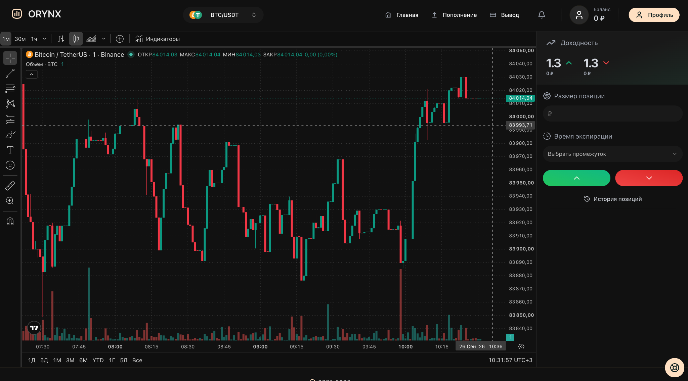Open timezone menu 10:31:57 UTC+3
This screenshot has height=381, width=688.
tap(510, 360)
